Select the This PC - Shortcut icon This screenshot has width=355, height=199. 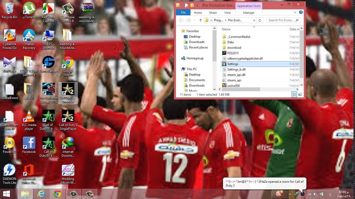[x=48, y=40]
